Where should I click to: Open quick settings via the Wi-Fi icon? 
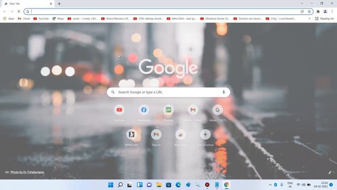pos(299,185)
